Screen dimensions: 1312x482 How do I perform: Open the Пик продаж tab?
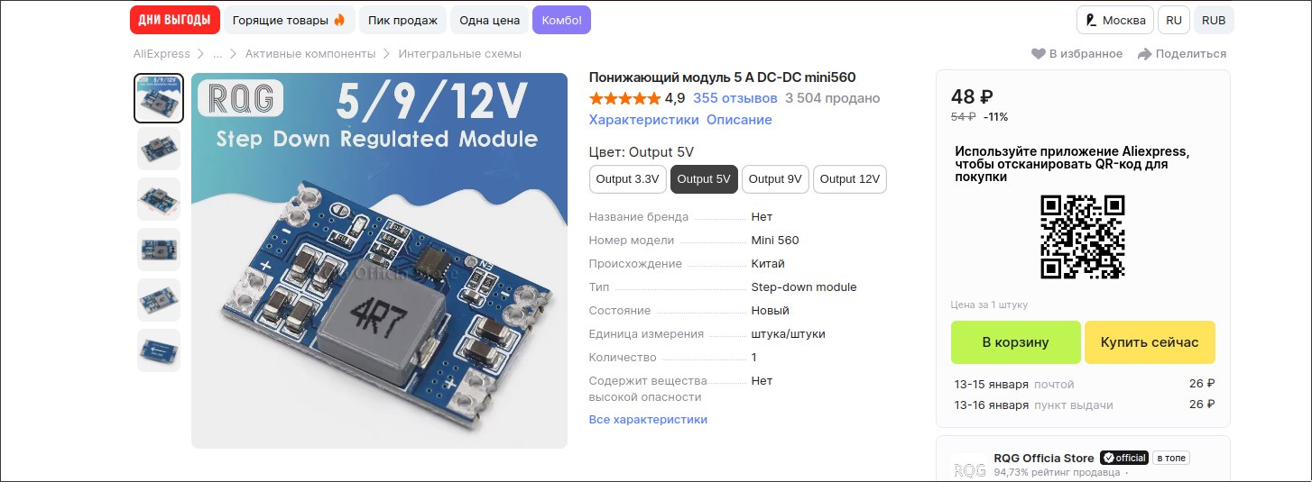click(x=402, y=20)
